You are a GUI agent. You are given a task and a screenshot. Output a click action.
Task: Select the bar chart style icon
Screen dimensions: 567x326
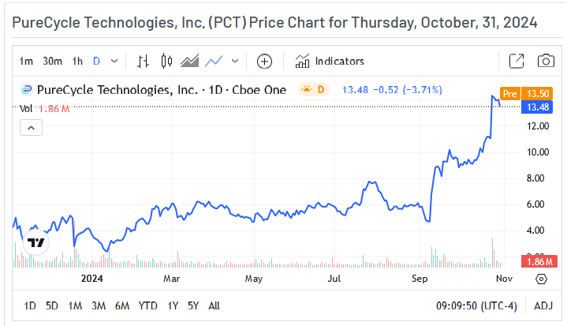click(144, 61)
